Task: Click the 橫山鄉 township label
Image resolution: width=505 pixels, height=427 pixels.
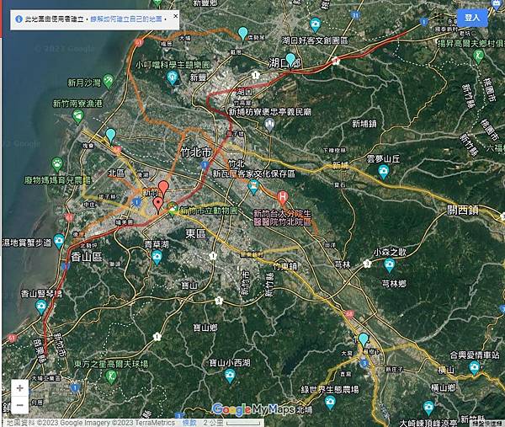Action: point(444,387)
